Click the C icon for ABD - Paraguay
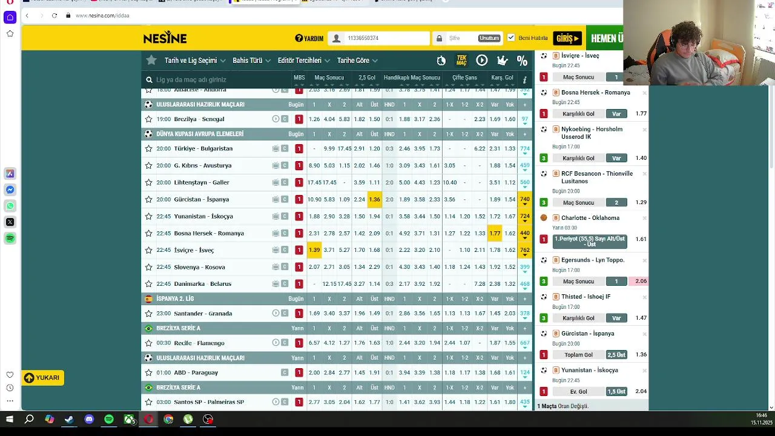This screenshot has width=775, height=436. 285,372
